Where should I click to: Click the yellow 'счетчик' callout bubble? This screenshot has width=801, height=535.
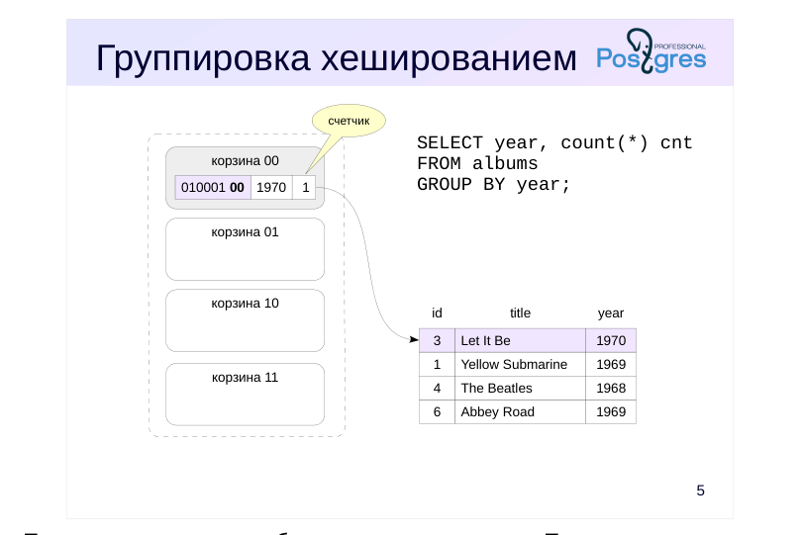(349, 121)
